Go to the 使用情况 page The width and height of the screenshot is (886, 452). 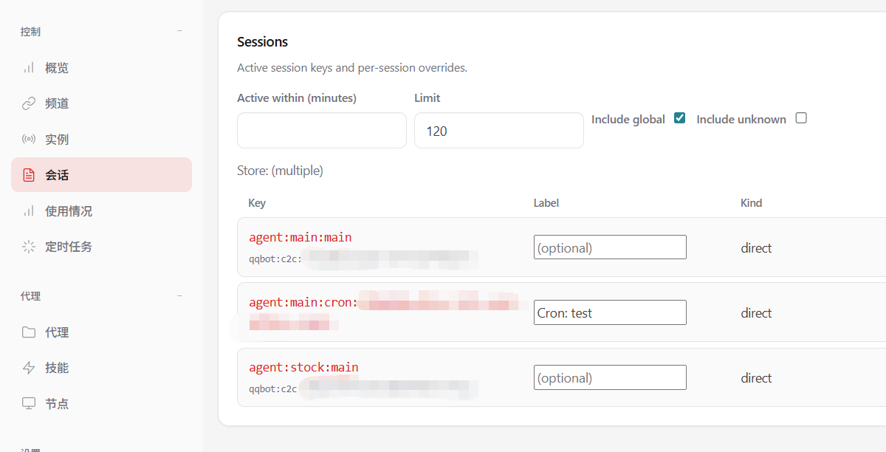69,211
